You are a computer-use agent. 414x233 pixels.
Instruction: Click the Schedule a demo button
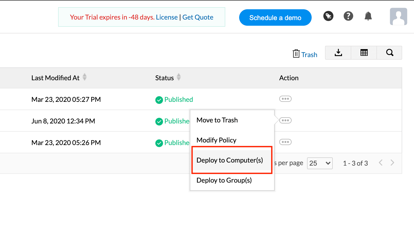[x=275, y=17]
